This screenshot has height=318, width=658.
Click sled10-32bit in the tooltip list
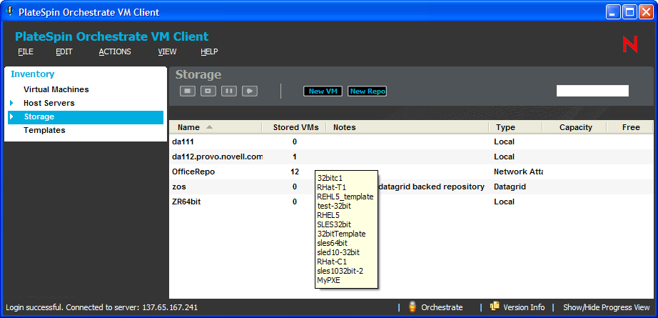[338, 252]
